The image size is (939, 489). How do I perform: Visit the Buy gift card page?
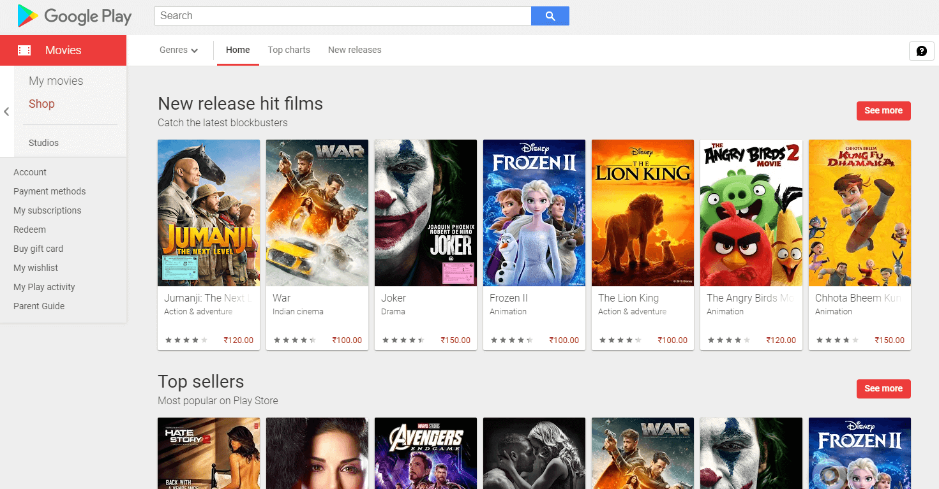point(38,249)
